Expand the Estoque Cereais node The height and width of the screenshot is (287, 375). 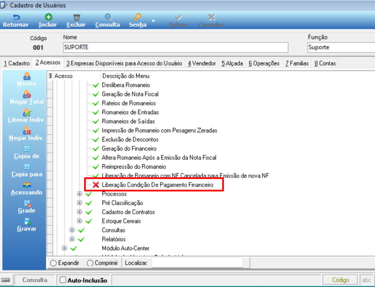(80, 221)
